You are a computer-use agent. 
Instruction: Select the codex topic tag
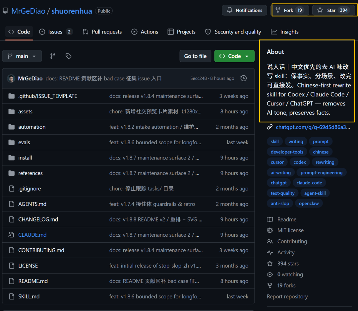tap(300, 162)
